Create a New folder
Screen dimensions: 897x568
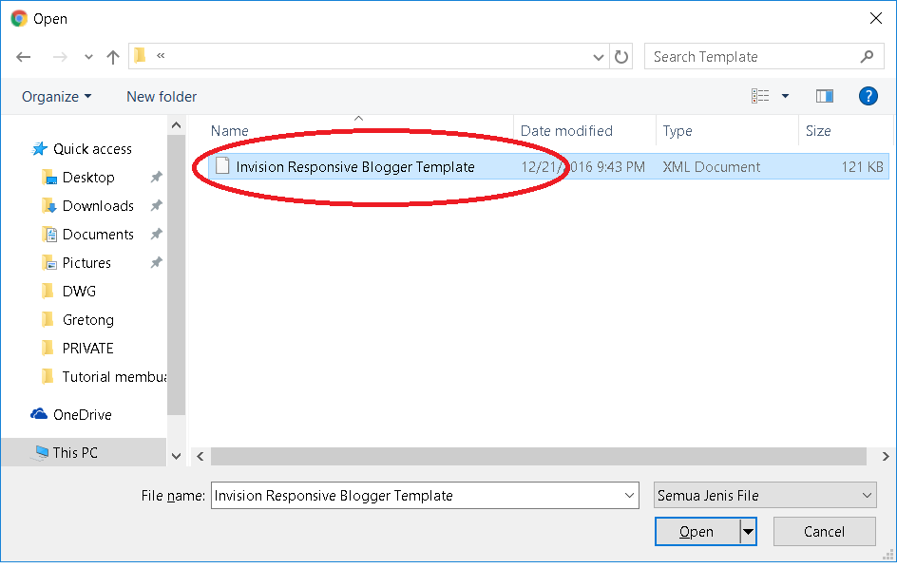pyautogui.click(x=162, y=97)
